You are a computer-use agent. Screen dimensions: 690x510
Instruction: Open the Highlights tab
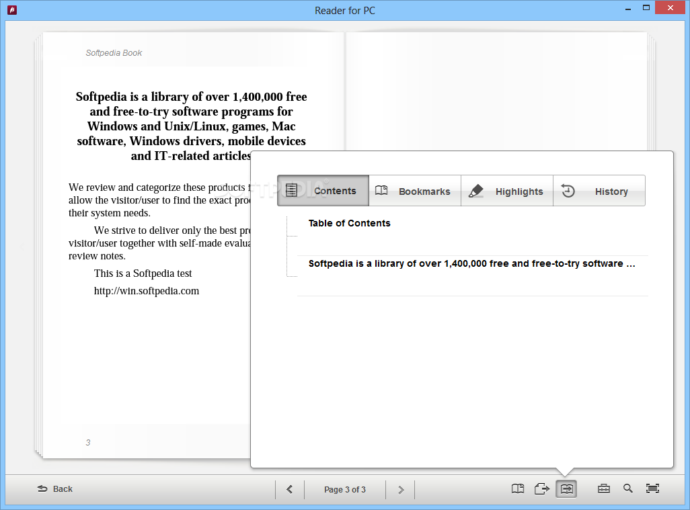coord(507,191)
